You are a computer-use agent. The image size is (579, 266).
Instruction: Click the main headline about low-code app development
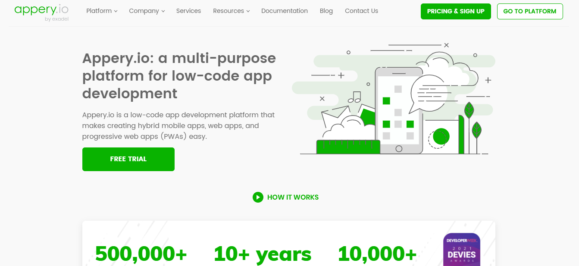(179, 75)
